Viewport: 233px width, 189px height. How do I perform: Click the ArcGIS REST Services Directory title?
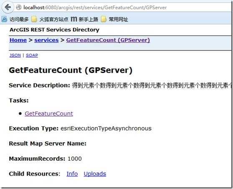(54, 30)
